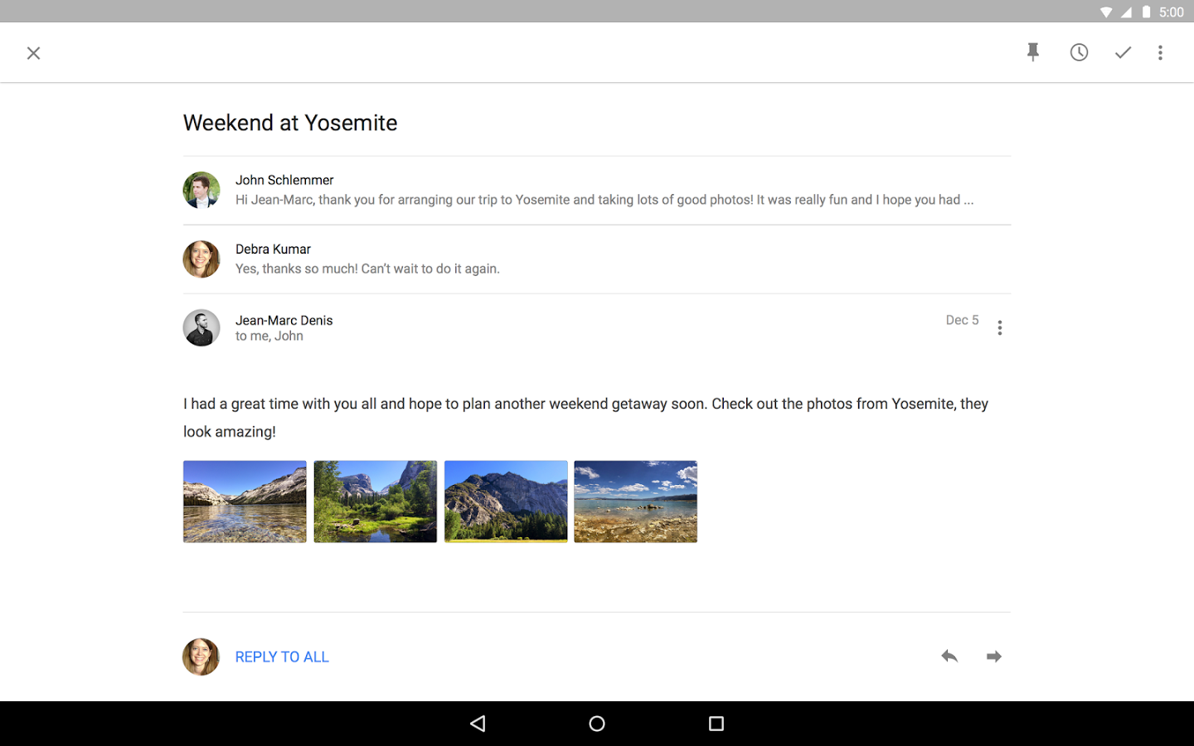
Task: Expand John Schlemmer's collapsed message
Action: tap(580, 190)
